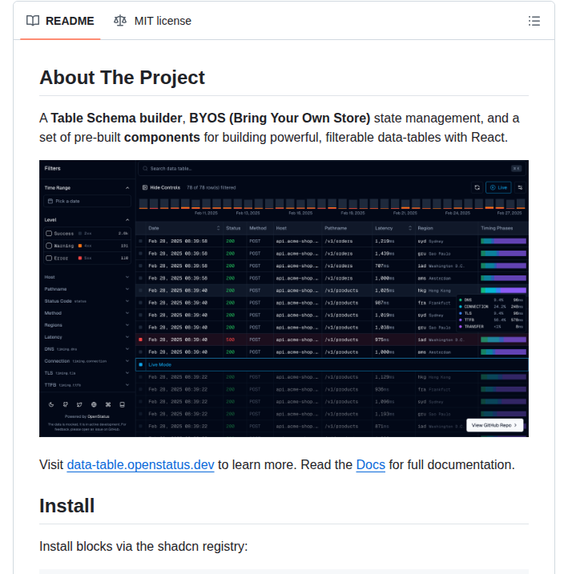568x574 pixels.
Task: Switch to the MIT license tab
Action: (152, 21)
